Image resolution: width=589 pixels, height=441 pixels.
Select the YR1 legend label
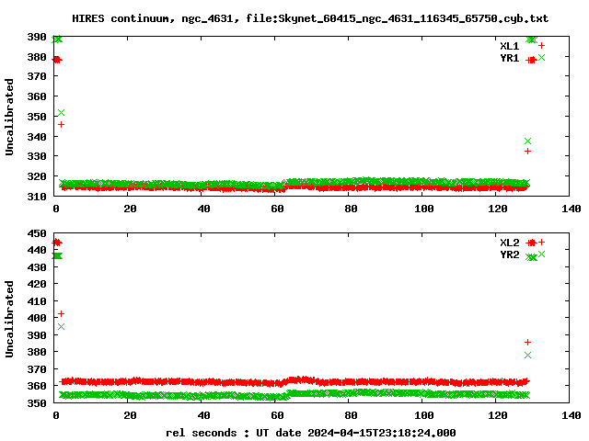(509, 58)
